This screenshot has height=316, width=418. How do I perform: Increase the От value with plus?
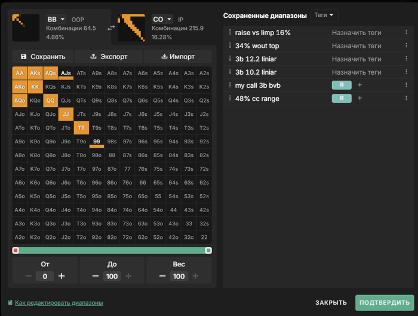coord(62,276)
